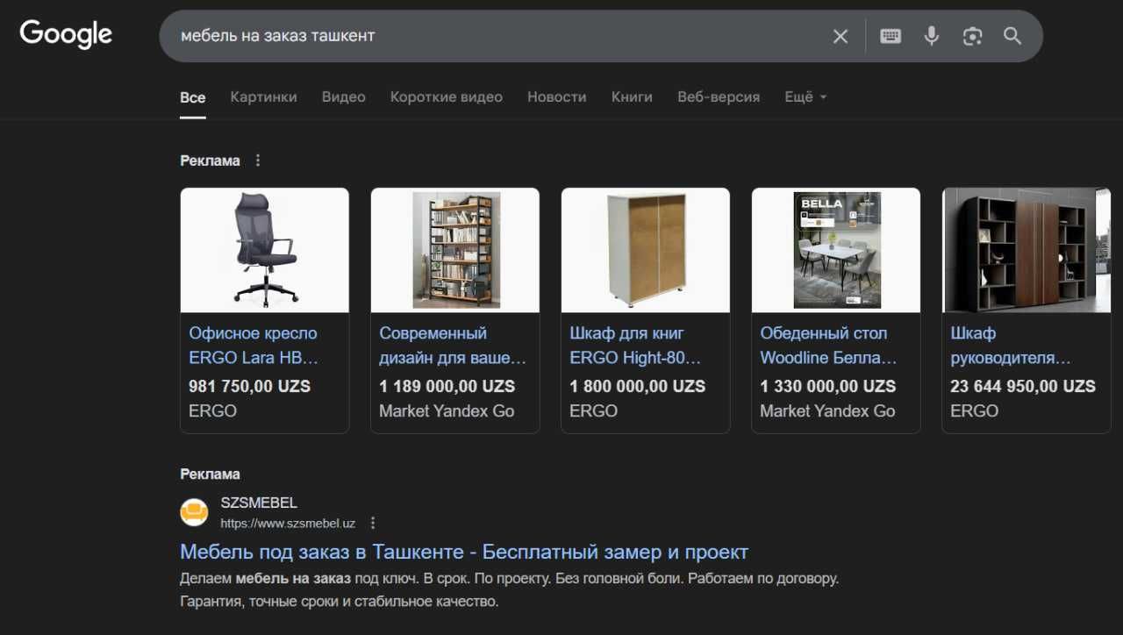Screen dimensions: 1123x635
Task: Open the BELLA dining table image
Action: 836,250
